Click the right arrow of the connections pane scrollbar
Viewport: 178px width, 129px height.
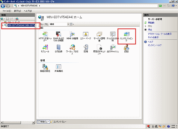pyautogui.click(x=33, y=122)
